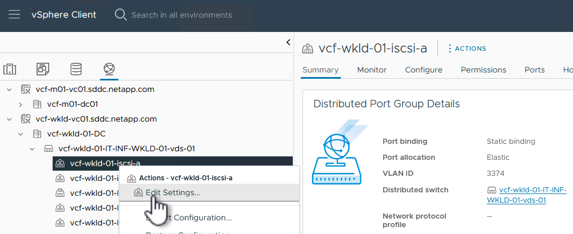Image resolution: width=573 pixels, height=234 pixels.
Task: Collapse the vcf-wkld-01-IT-INF-WKLD-01-vds-01 switch node
Action: (x=32, y=149)
